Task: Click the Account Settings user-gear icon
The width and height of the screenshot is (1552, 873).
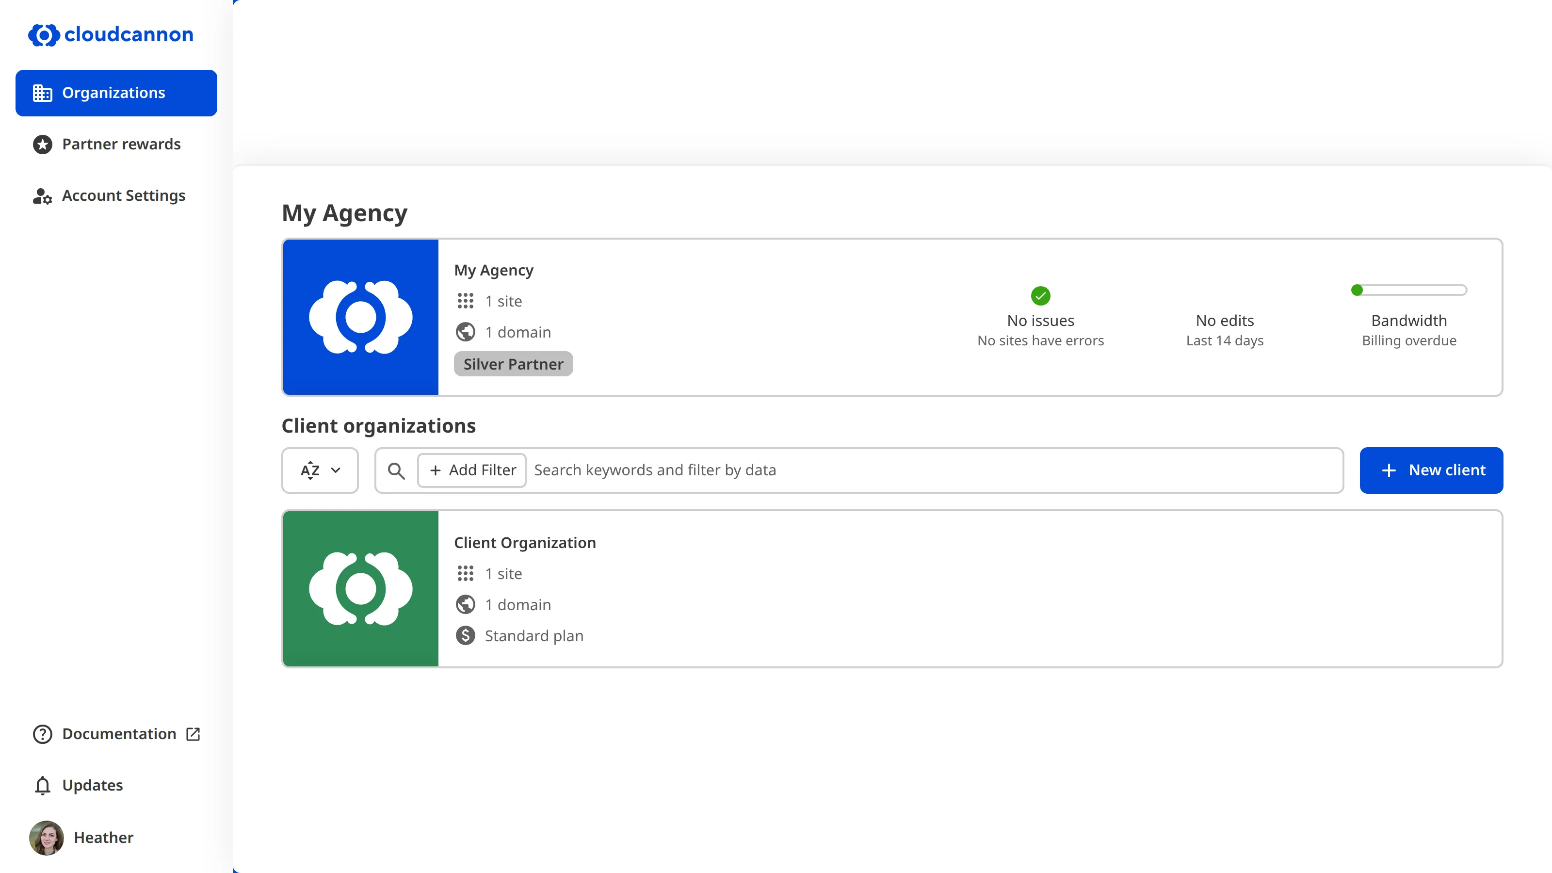Action: [42, 196]
